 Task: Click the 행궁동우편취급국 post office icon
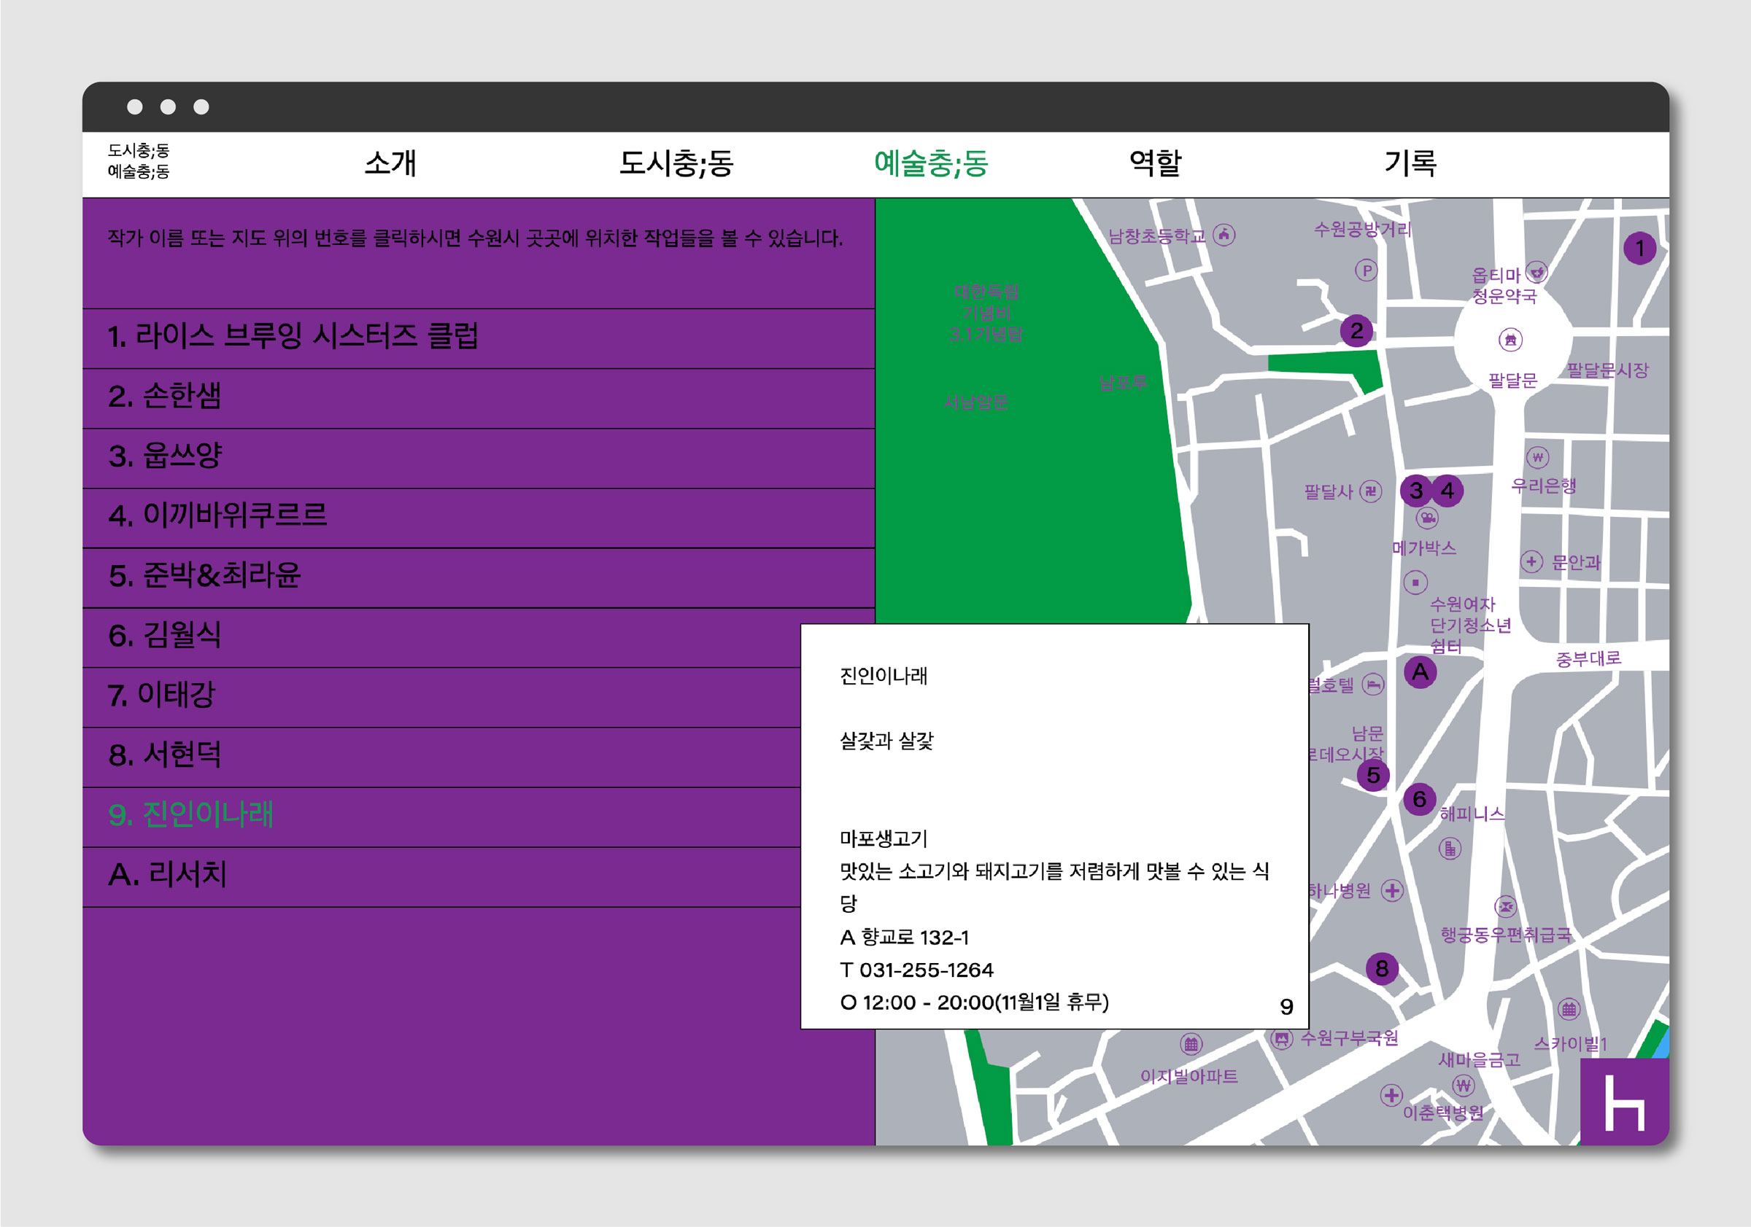click(1504, 907)
